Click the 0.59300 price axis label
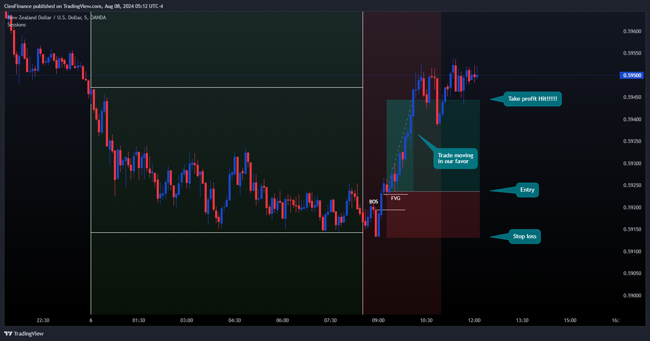650x341 pixels. (x=632, y=164)
